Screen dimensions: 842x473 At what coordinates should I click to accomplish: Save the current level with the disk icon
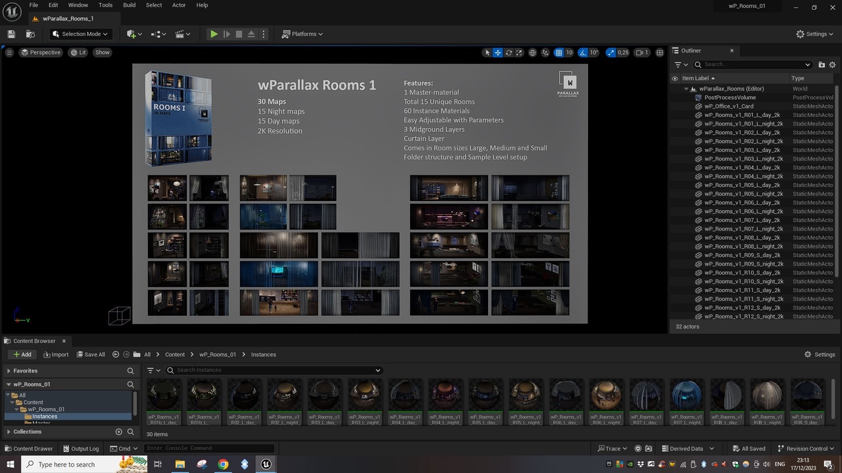11,34
